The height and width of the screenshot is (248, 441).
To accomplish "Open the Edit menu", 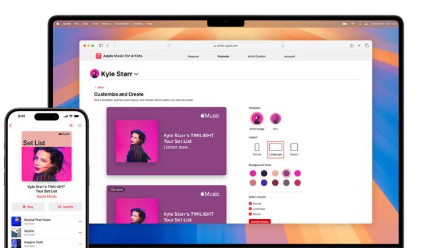I will point(86,24).
